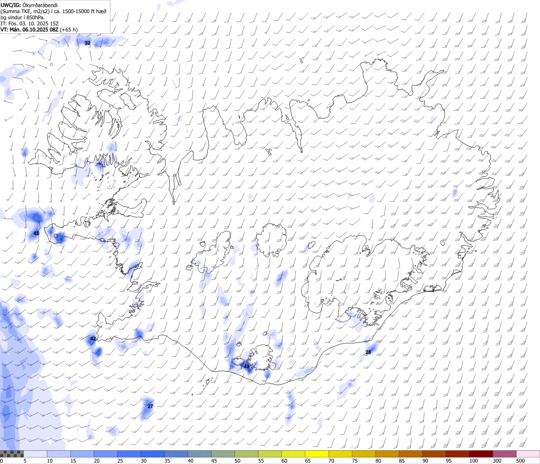This screenshot has width=540, height=464.
Task: Choose the brown-orange 85 to 90 swatch
Action: coord(411,454)
